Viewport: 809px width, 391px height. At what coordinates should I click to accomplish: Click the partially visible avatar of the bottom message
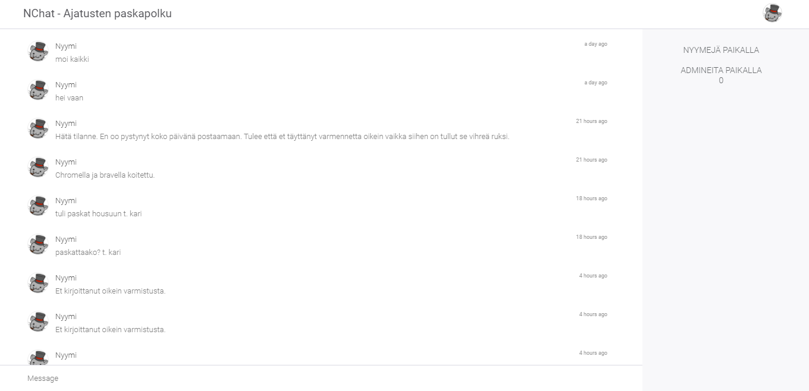coord(38,358)
